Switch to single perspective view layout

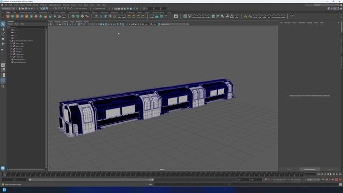[x=3, y=65]
